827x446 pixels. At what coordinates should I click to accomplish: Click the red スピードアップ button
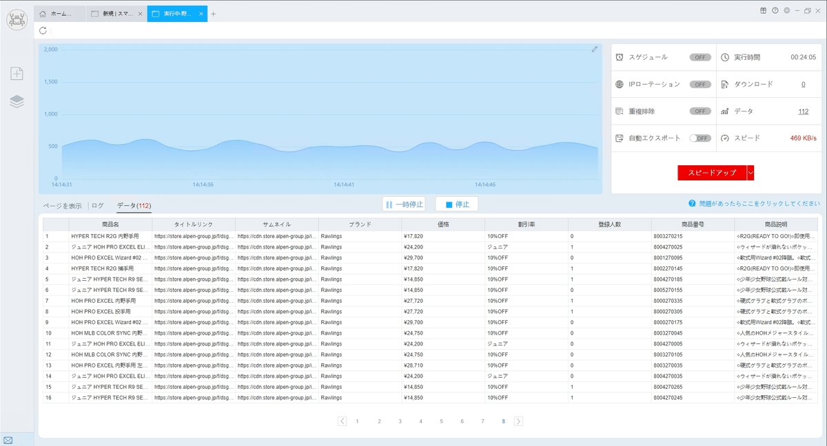(x=712, y=173)
